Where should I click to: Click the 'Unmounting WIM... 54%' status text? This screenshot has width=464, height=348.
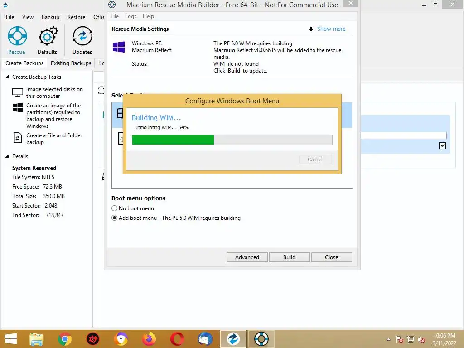click(x=161, y=127)
